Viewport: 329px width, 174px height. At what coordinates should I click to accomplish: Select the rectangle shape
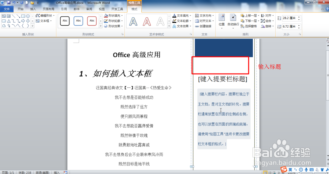click(23, 16)
